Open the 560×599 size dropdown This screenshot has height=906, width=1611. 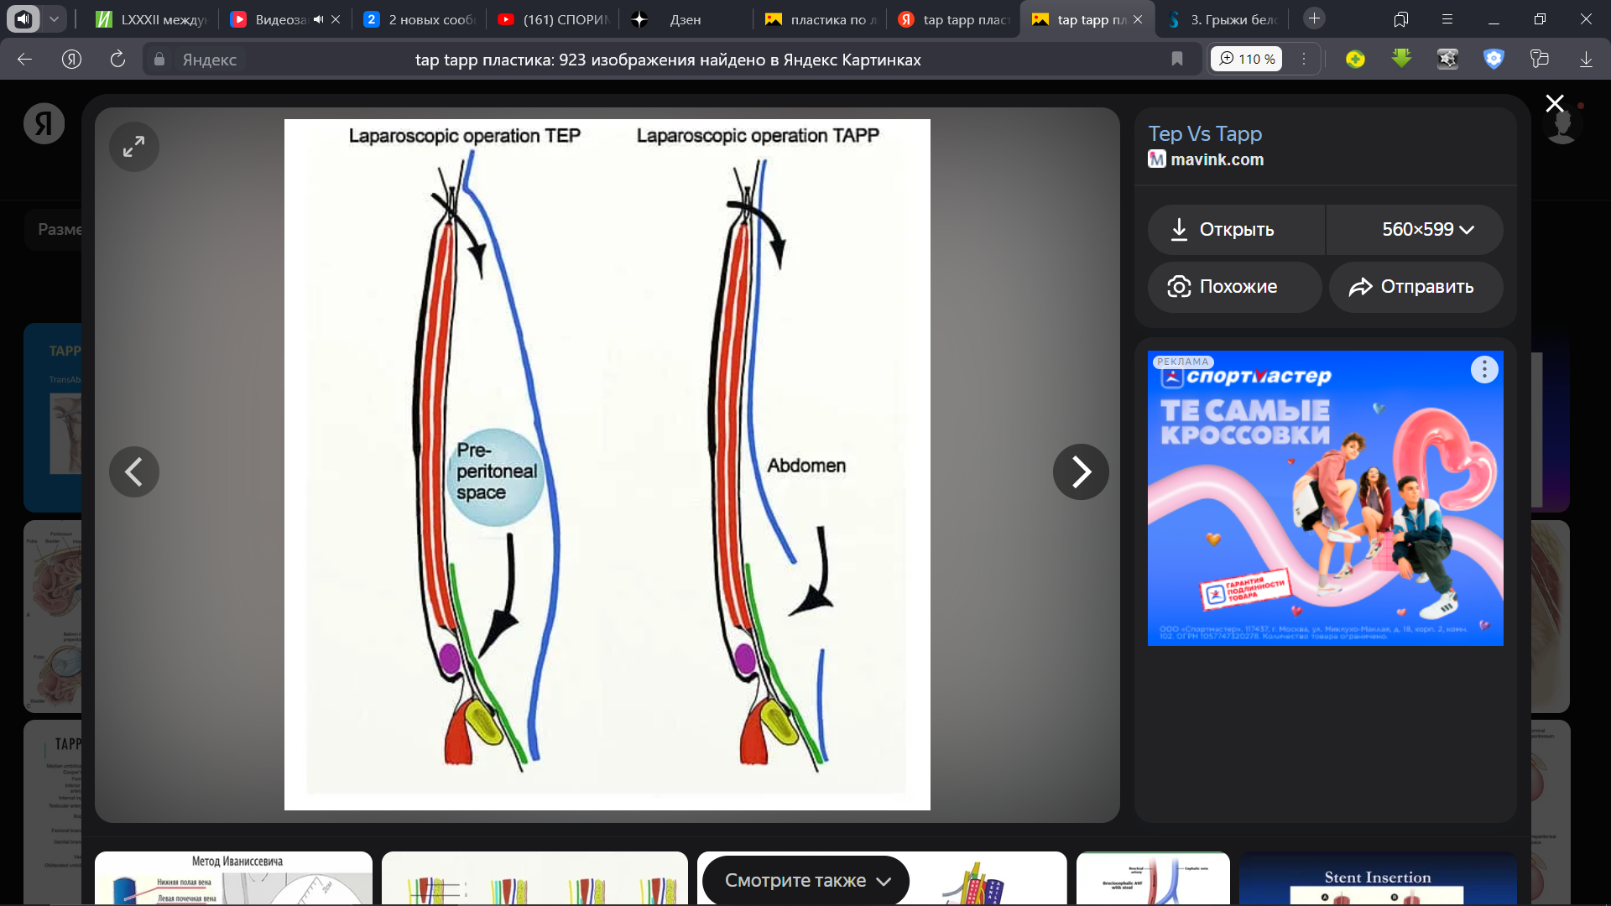1415,230
